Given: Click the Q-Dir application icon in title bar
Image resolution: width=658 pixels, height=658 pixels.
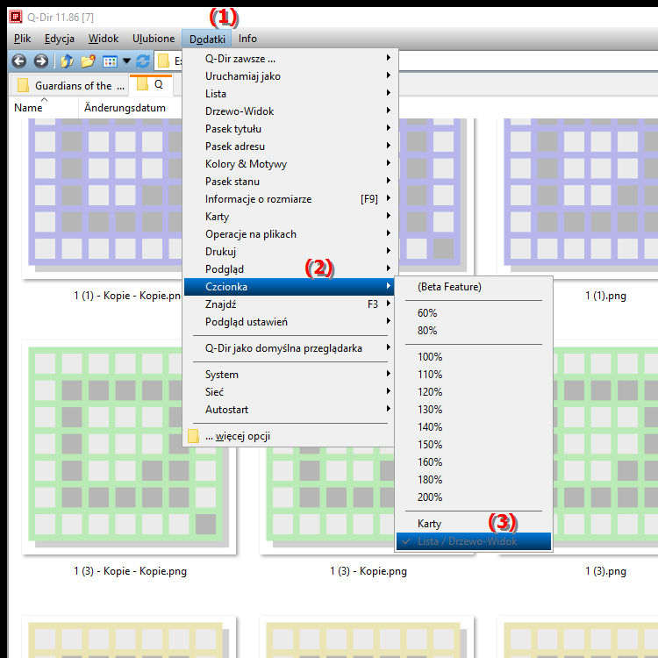Looking at the screenshot, I should [16, 17].
